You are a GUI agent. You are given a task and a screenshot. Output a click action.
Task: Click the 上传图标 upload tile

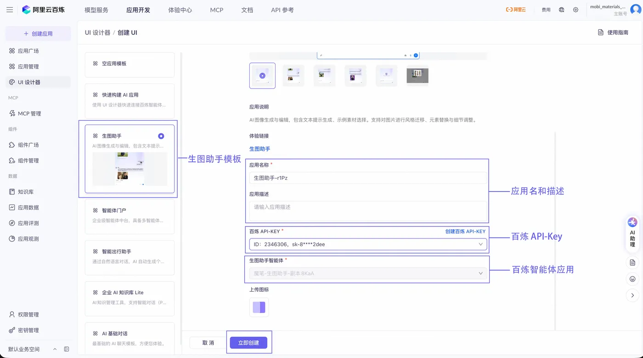pos(259,307)
